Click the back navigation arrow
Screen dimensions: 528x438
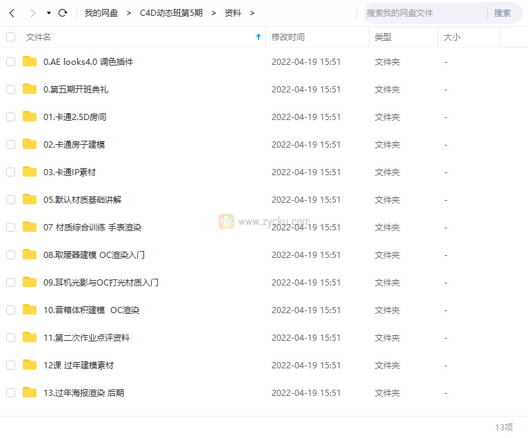coord(12,13)
